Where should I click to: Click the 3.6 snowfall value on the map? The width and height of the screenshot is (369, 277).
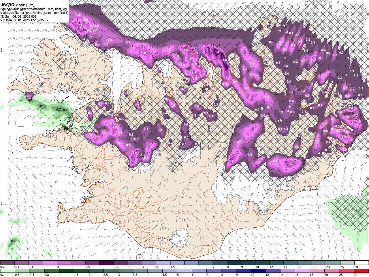225,60
